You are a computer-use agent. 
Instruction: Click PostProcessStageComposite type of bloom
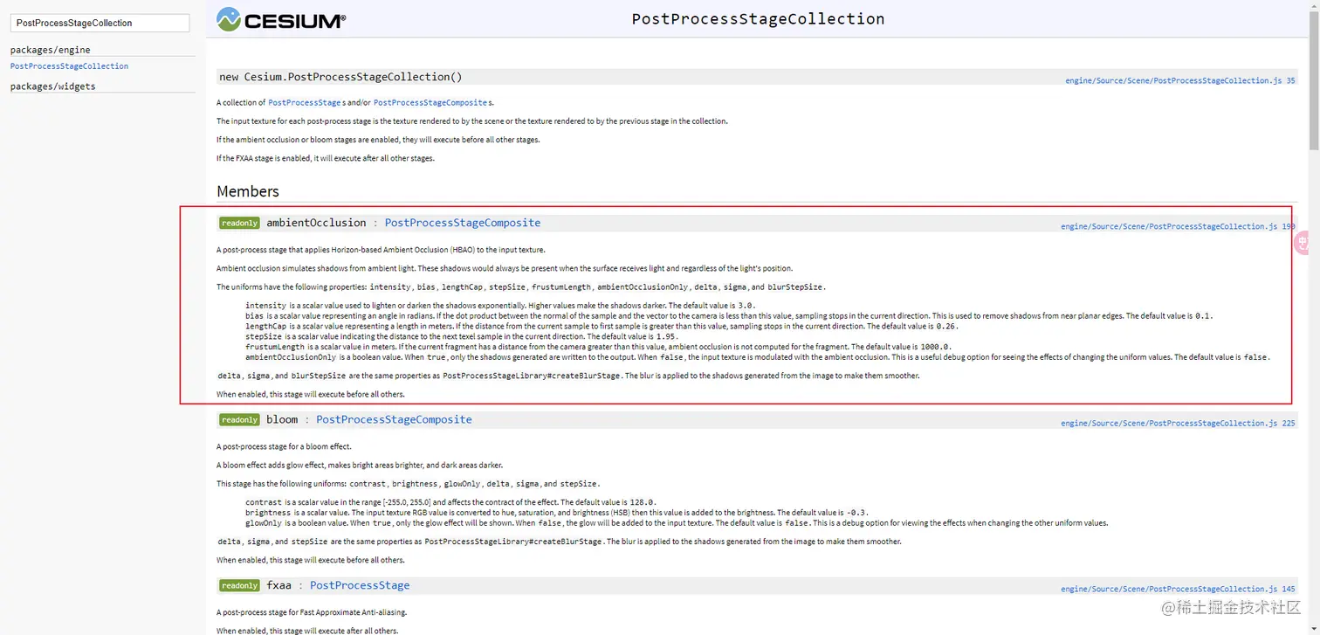click(394, 419)
